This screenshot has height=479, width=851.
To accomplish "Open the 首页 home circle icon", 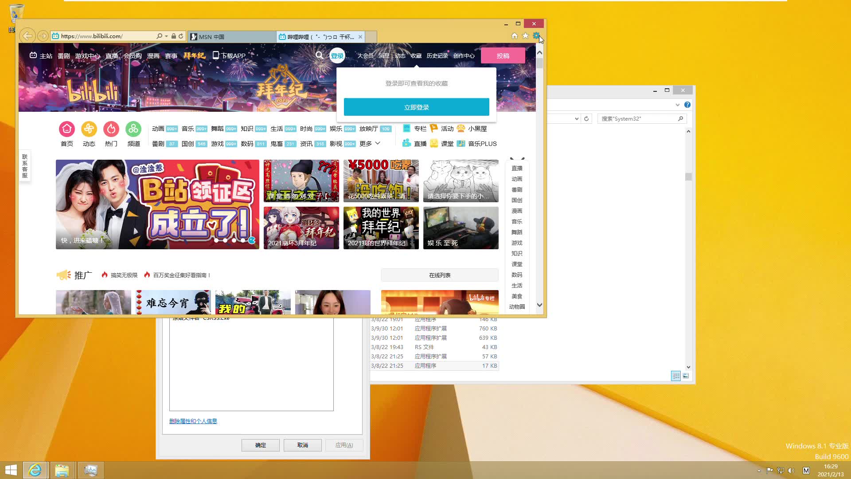I will pos(67,129).
